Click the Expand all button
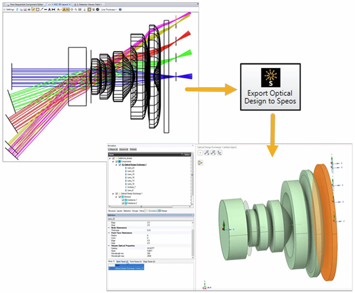 pyautogui.click(x=124, y=149)
